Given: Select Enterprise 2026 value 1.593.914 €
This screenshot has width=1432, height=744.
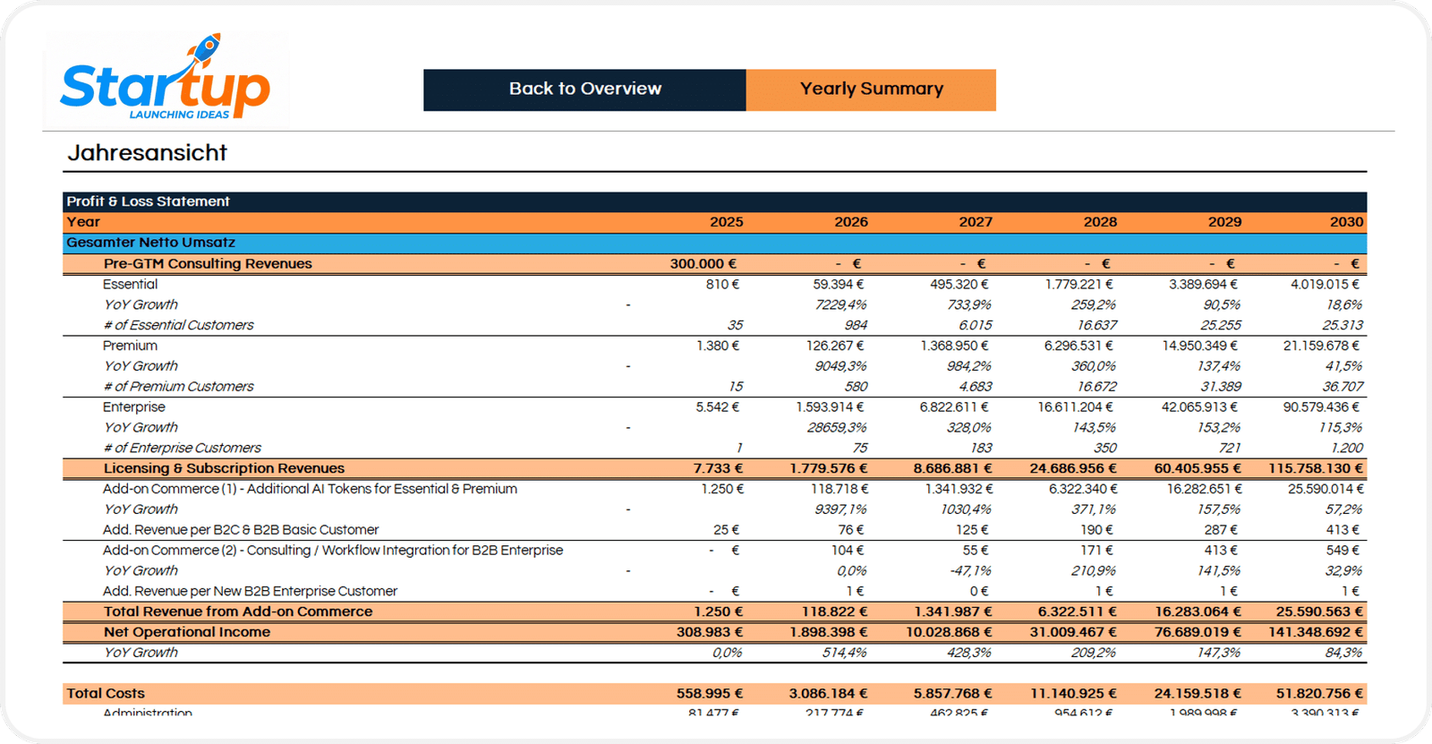Looking at the screenshot, I should [830, 407].
